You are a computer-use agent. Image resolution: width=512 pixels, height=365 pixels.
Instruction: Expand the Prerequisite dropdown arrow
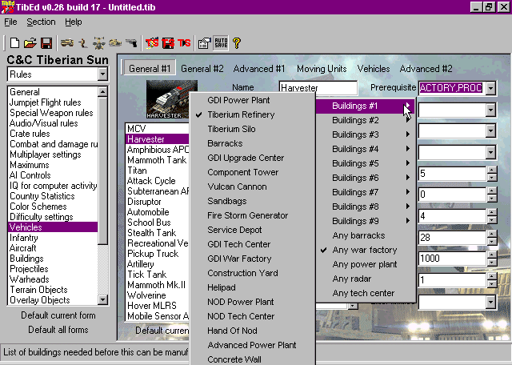[x=490, y=88]
